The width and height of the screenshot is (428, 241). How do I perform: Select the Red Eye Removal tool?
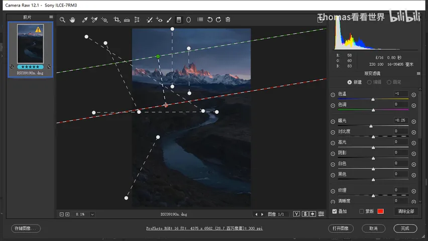click(159, 20)
